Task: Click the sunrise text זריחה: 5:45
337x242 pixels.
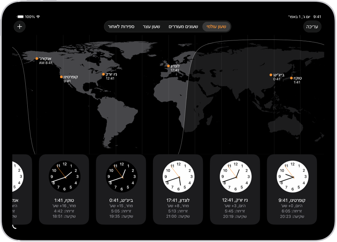Action: pos(235,211)
